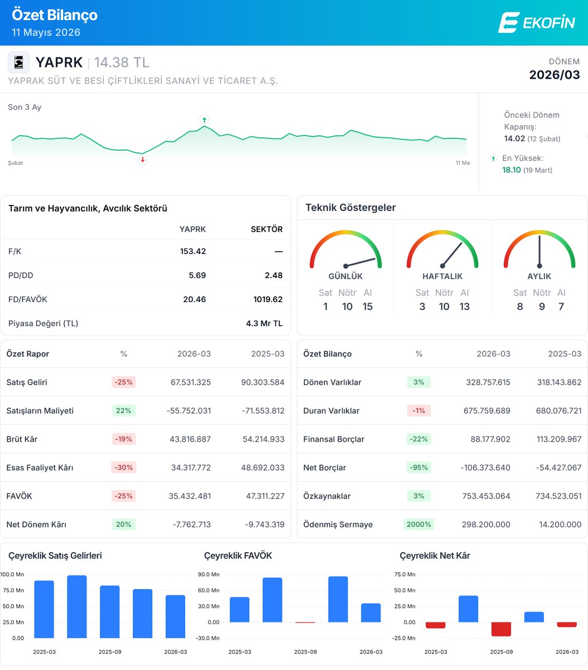Image resolution: width=588 pixels, height=670 pixels.
Task: Click the red down-arrow low marker on the chart
Action: [143, 160]
